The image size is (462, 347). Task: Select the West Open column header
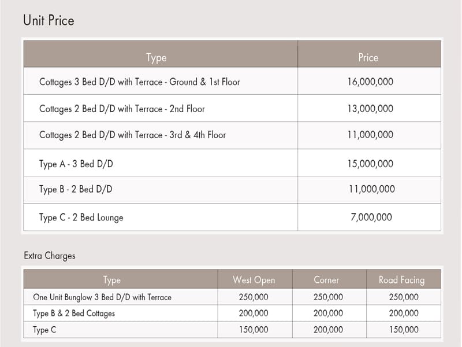click(254, 280)
